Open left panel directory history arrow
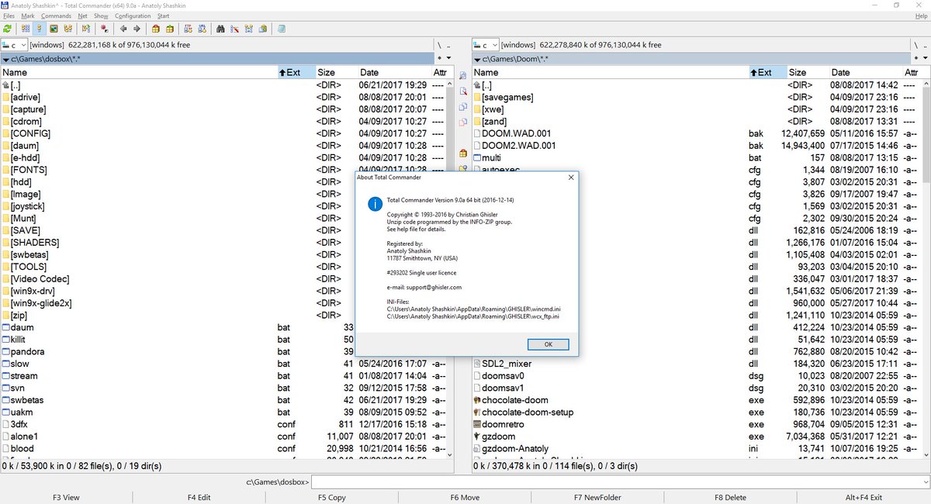 pyautogui.click(x=448, y=58)
